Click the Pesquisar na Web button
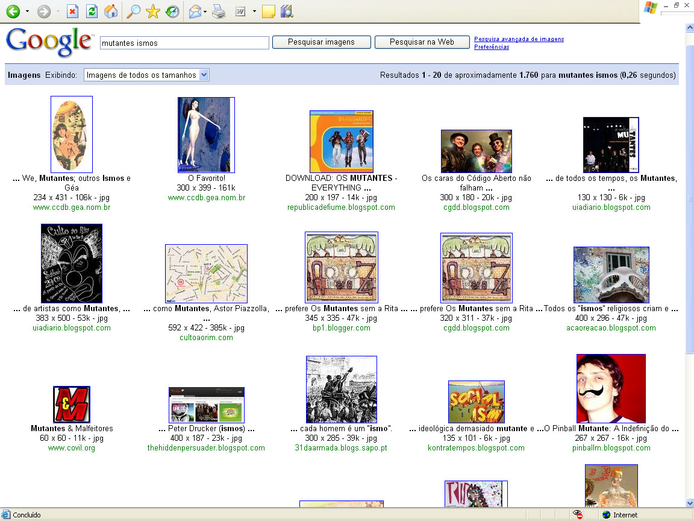 (x=422, y=42)
